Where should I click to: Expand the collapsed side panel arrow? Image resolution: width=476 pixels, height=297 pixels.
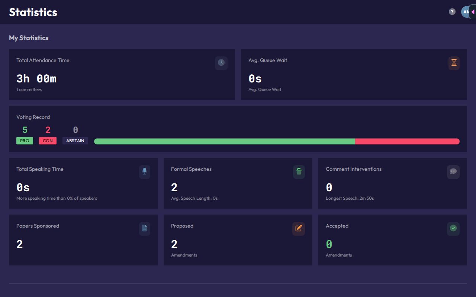pyautogui.click(x=473, y=12)
